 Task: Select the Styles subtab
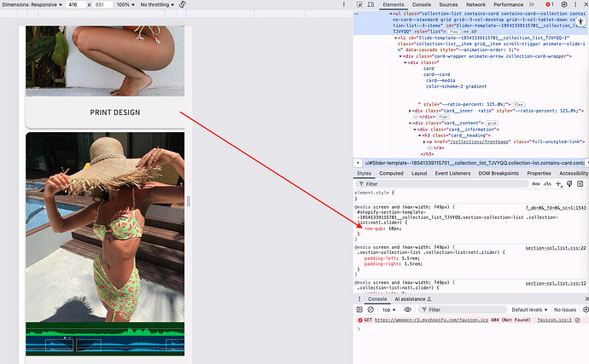(x=364, y=173)
